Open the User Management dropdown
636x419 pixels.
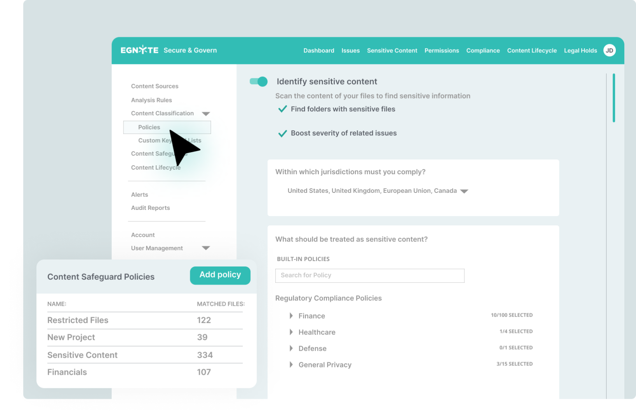[207, 248]
